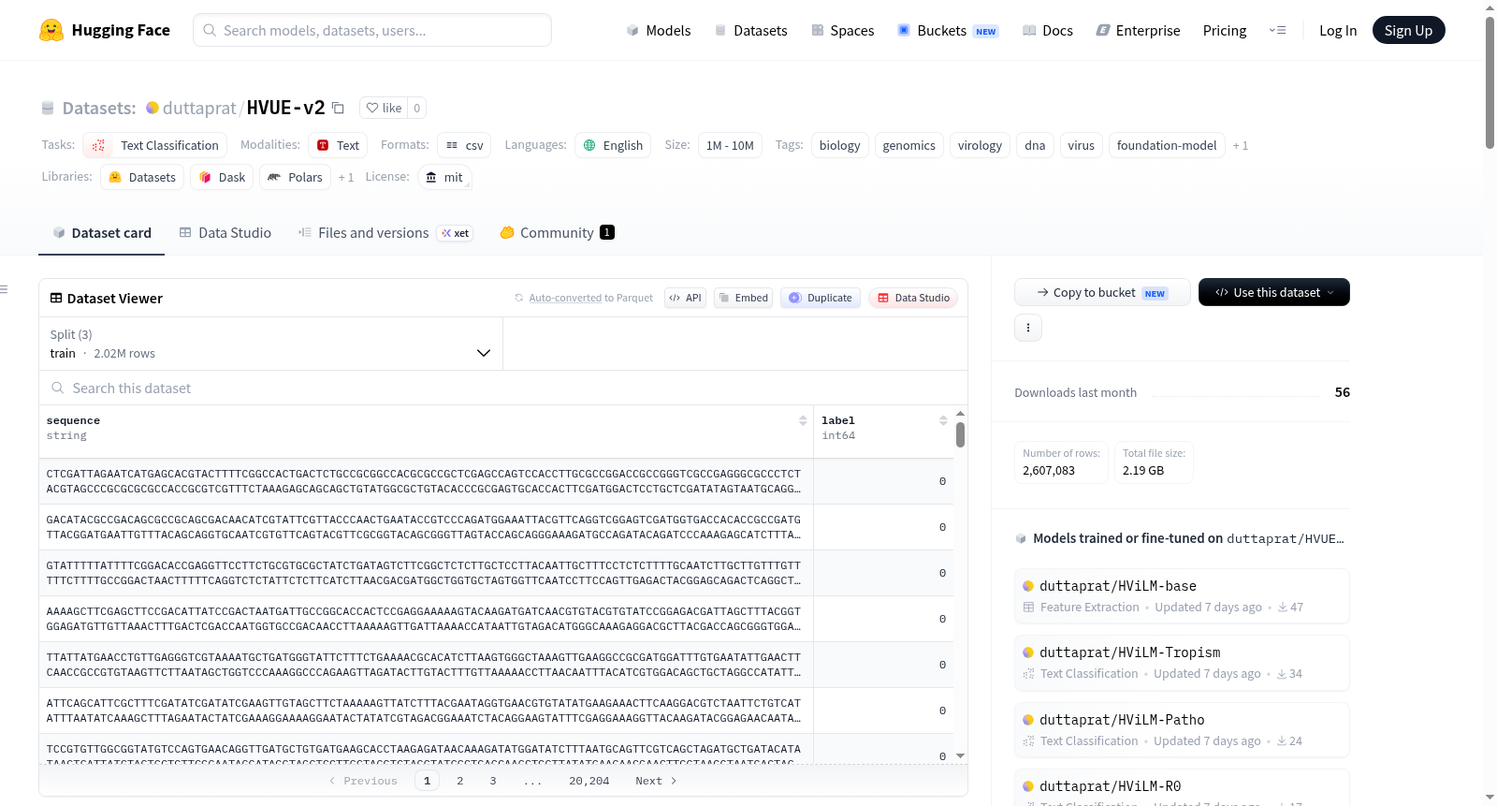Focus the Search this dataset field
Viewport: 1497px width, 806px height.
point(503,388)
